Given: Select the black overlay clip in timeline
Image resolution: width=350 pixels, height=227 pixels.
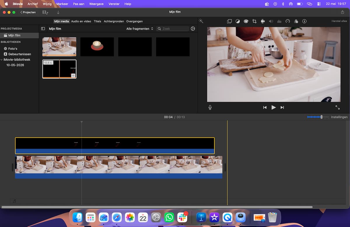Looking at the screenshot, I should [115, 146].
